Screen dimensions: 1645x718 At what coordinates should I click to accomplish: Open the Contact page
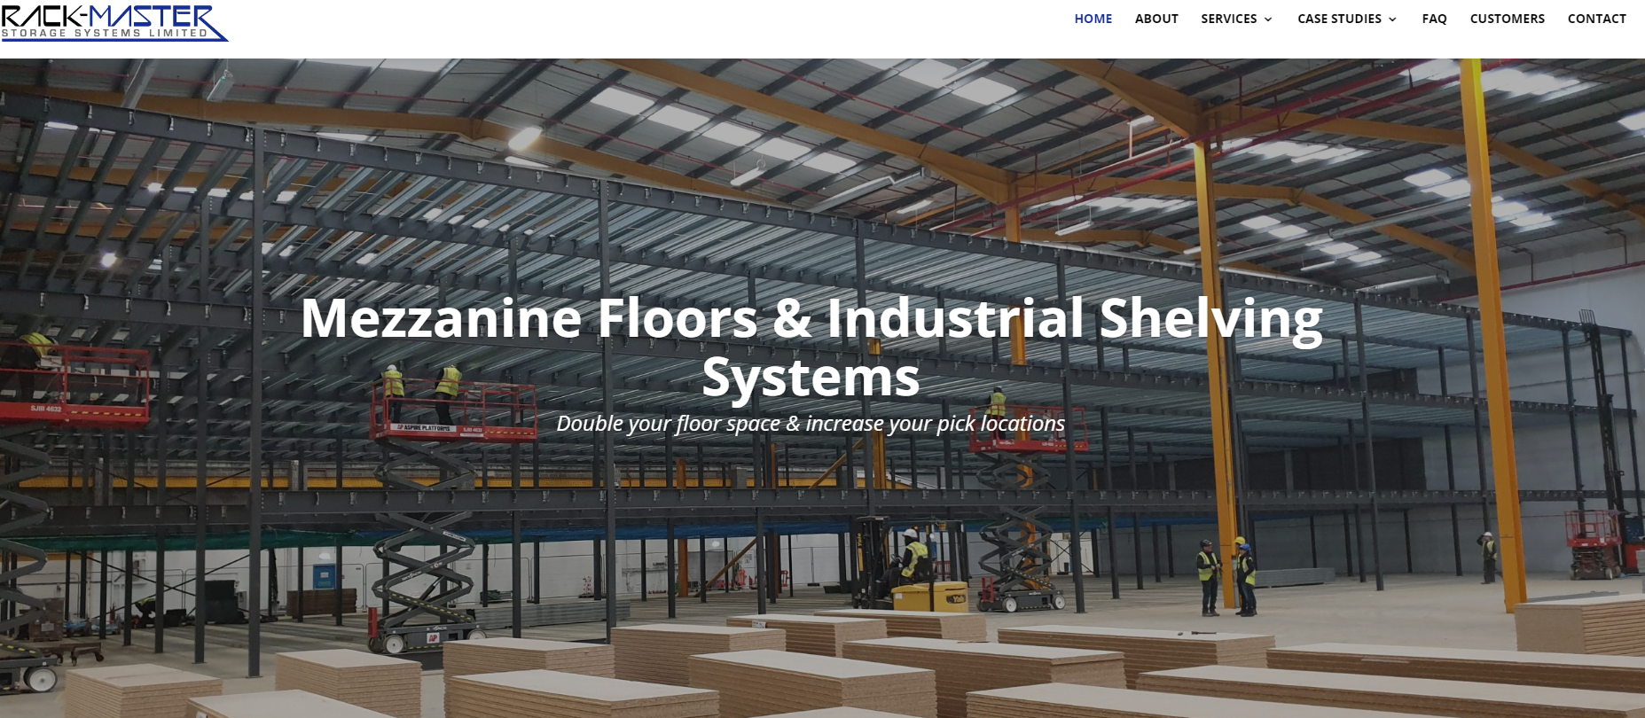pyautogui.click(x=1596, y=19)
